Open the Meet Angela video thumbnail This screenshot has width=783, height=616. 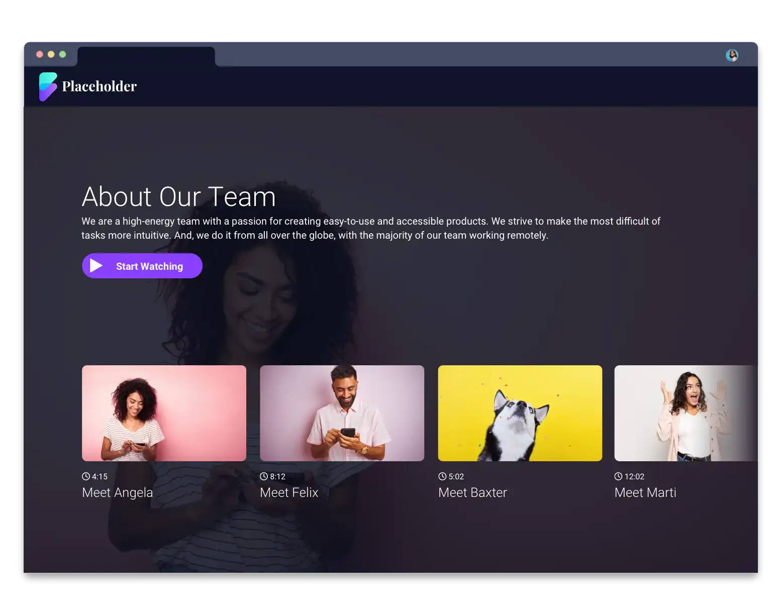pyautogui.click(x=164, y=413)
